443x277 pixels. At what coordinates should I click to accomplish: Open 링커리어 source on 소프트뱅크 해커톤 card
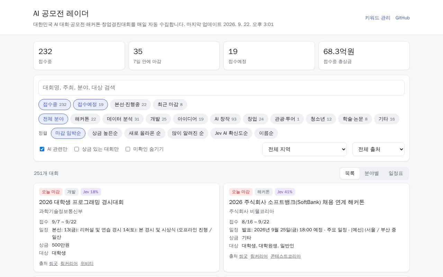pos(259,256)
